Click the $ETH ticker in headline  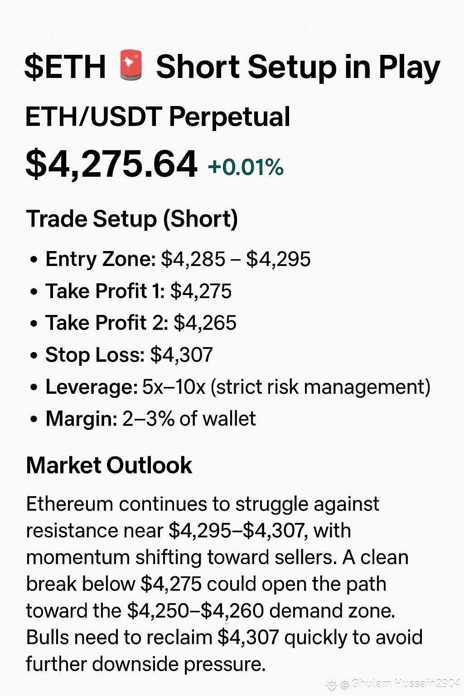click(65, 67)
